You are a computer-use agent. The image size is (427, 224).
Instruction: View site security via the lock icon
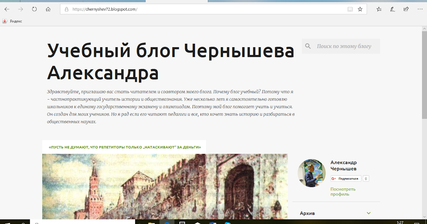click(66, 10)
